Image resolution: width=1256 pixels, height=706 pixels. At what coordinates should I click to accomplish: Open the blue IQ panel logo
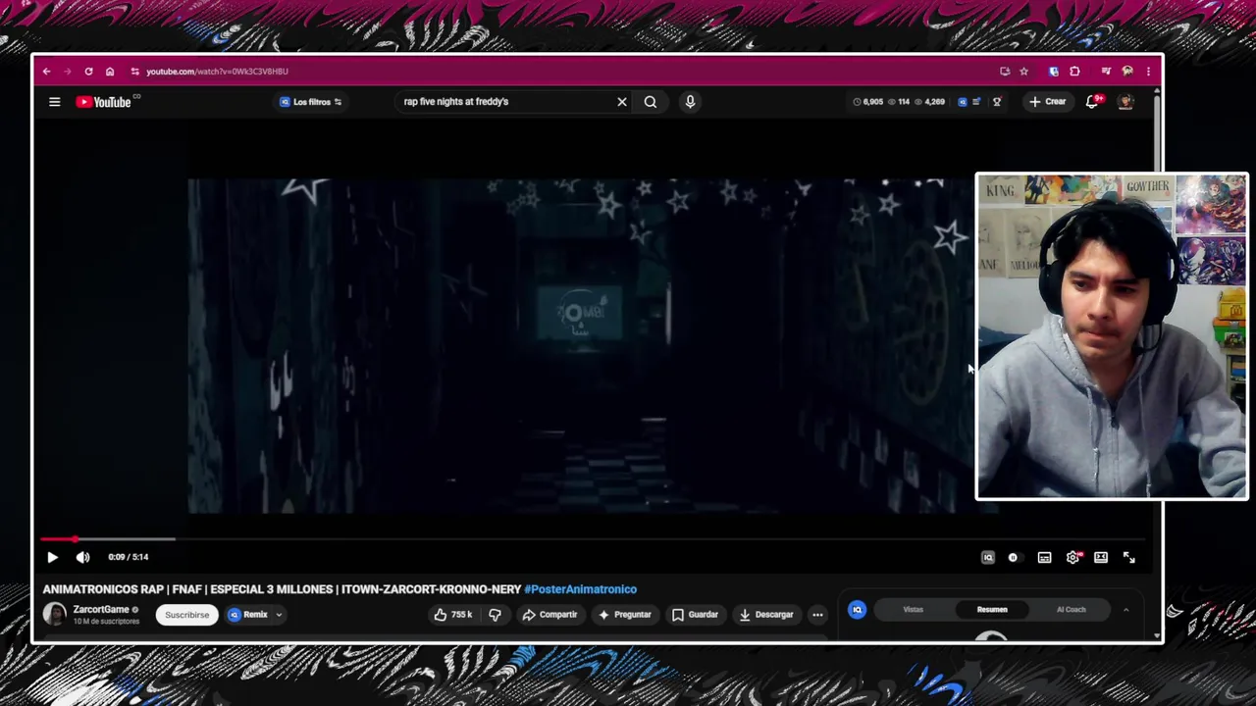[858, 610]
